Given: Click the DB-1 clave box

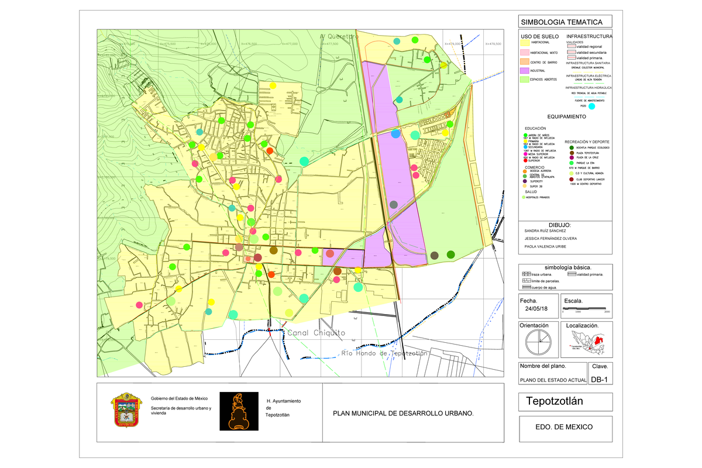Looking at the screenshot, I should 601,380.
